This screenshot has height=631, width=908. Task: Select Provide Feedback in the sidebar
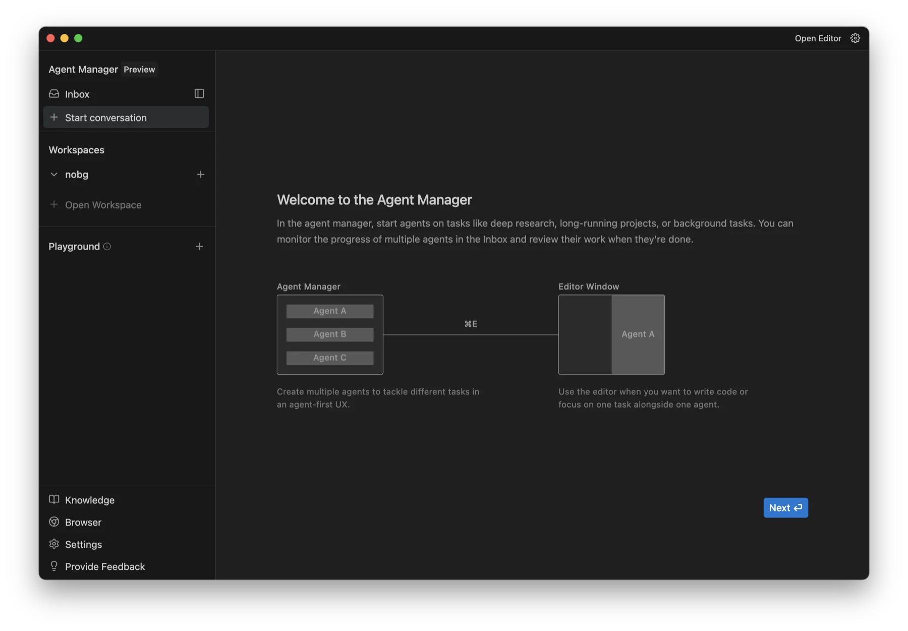point(104,566)
